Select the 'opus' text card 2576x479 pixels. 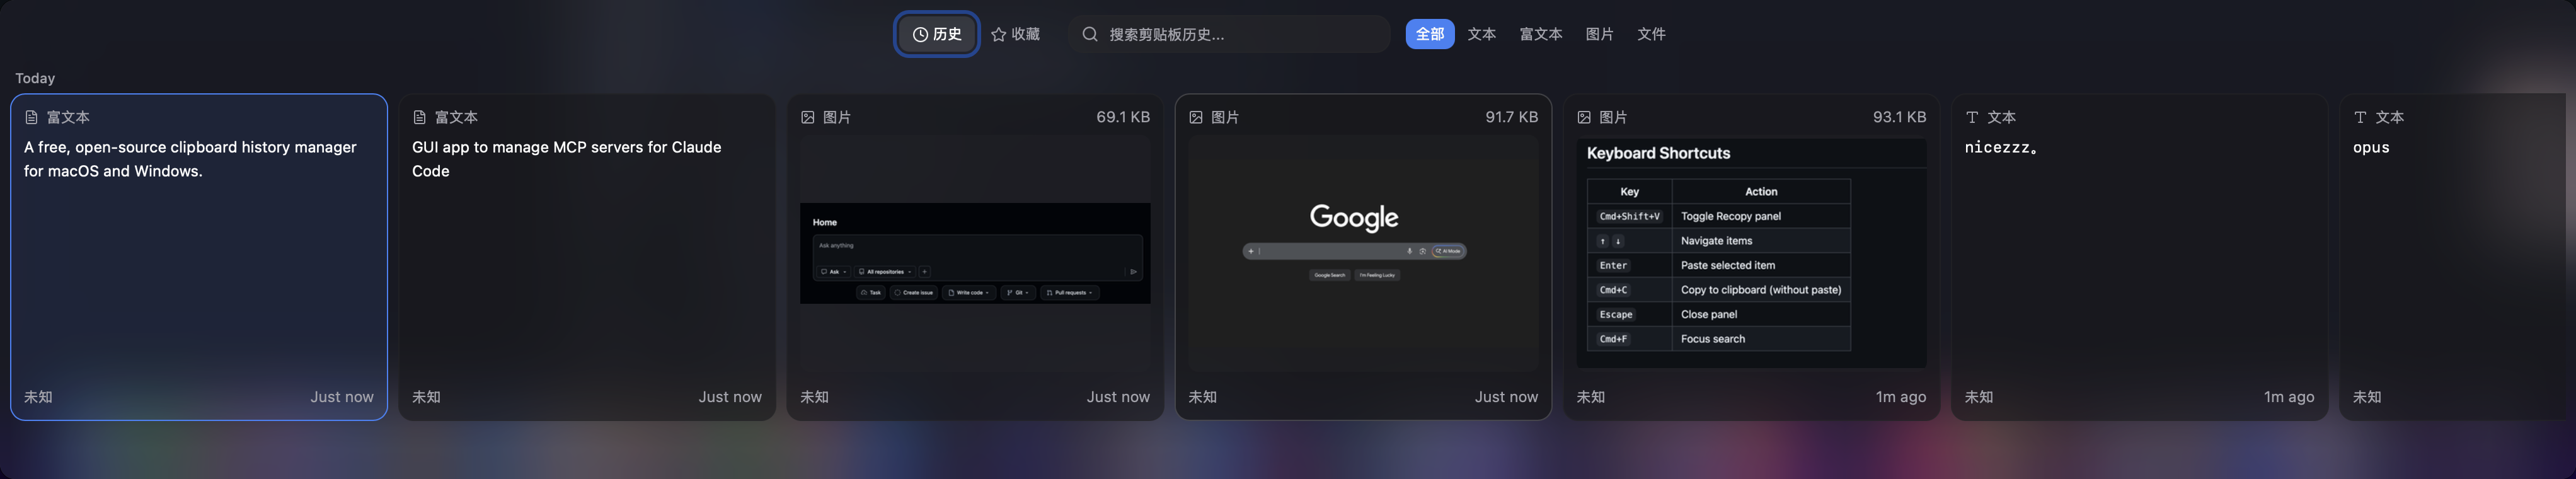pos(2452,257)
